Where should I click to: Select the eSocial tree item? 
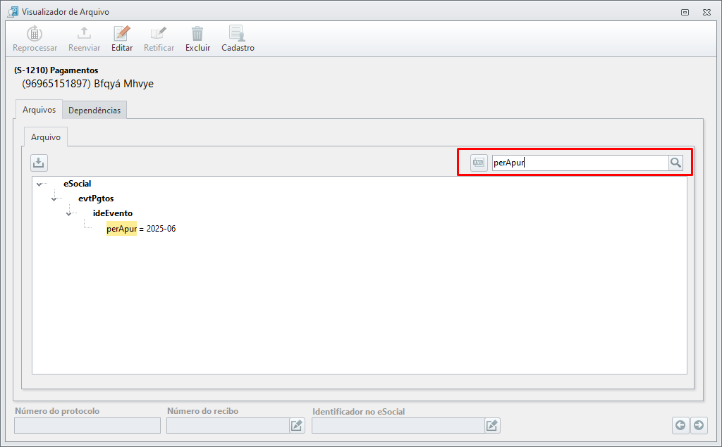click(78, 184)
